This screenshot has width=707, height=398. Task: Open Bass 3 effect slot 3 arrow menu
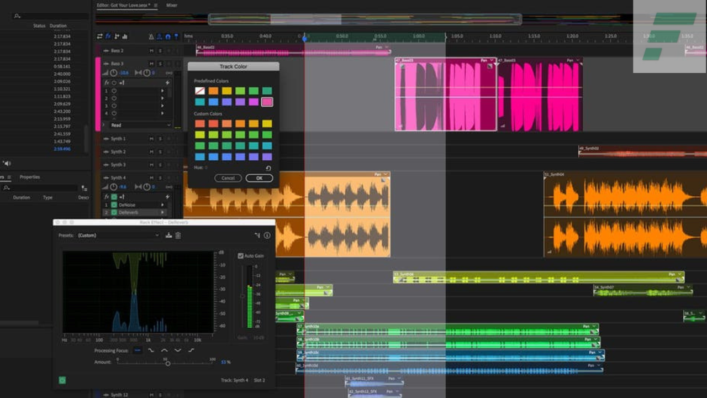[162, 106]
